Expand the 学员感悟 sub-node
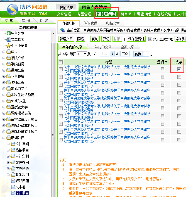The height and width of the screenshot is (197, 186). [8, 169]
